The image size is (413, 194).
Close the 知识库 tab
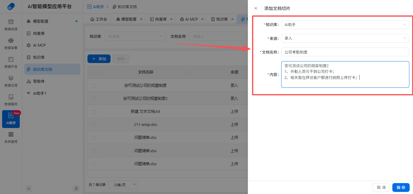click(x=232, y=19)
